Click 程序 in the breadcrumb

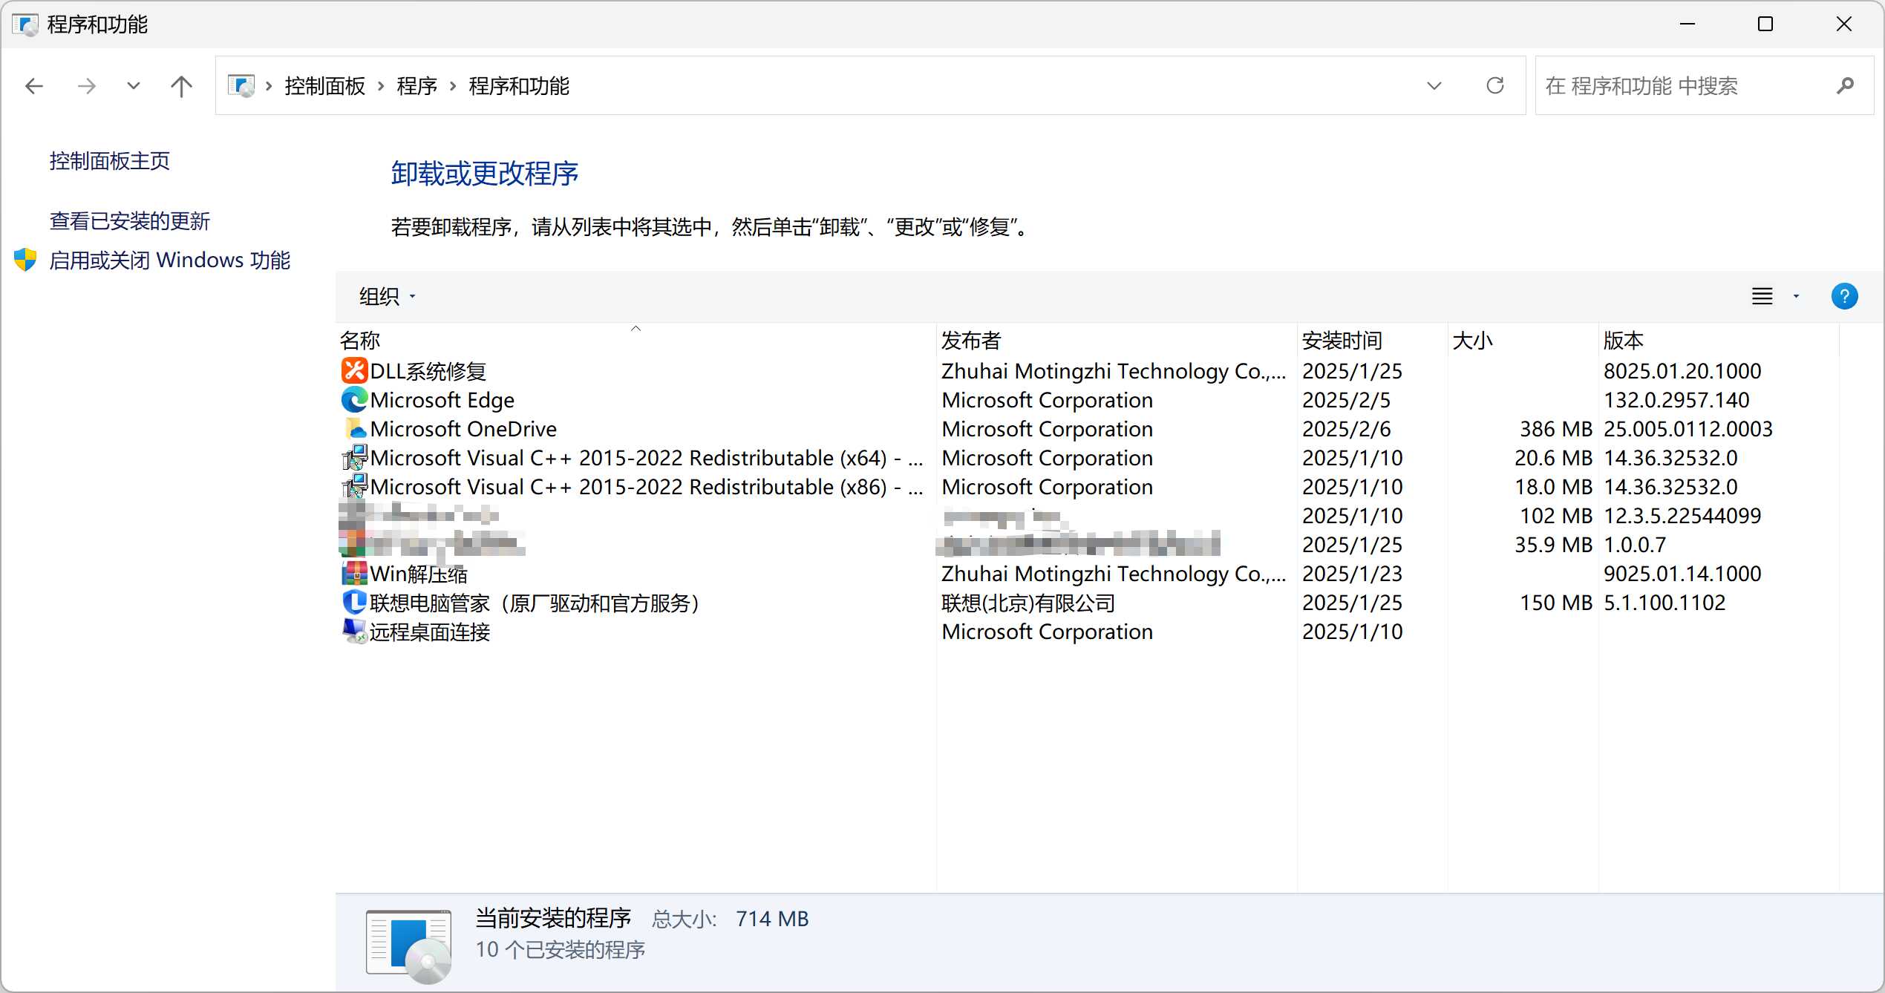[x=416, y=86]
